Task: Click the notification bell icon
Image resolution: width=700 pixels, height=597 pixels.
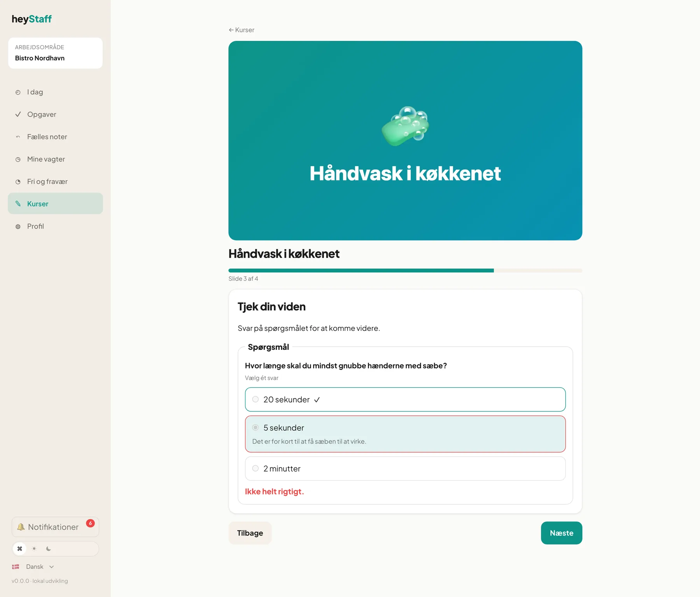Action: click(x=21, y=527)
